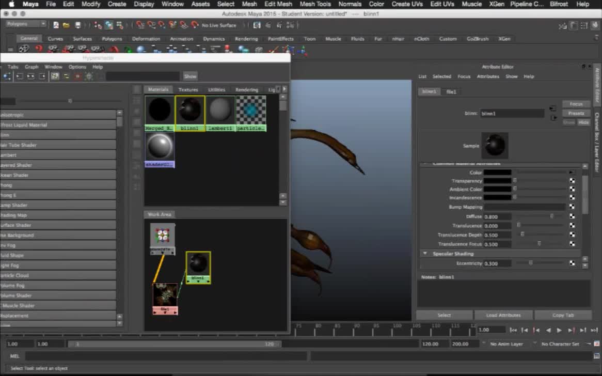
Task: Click the Copy Tab button
Action: point(563,315)
